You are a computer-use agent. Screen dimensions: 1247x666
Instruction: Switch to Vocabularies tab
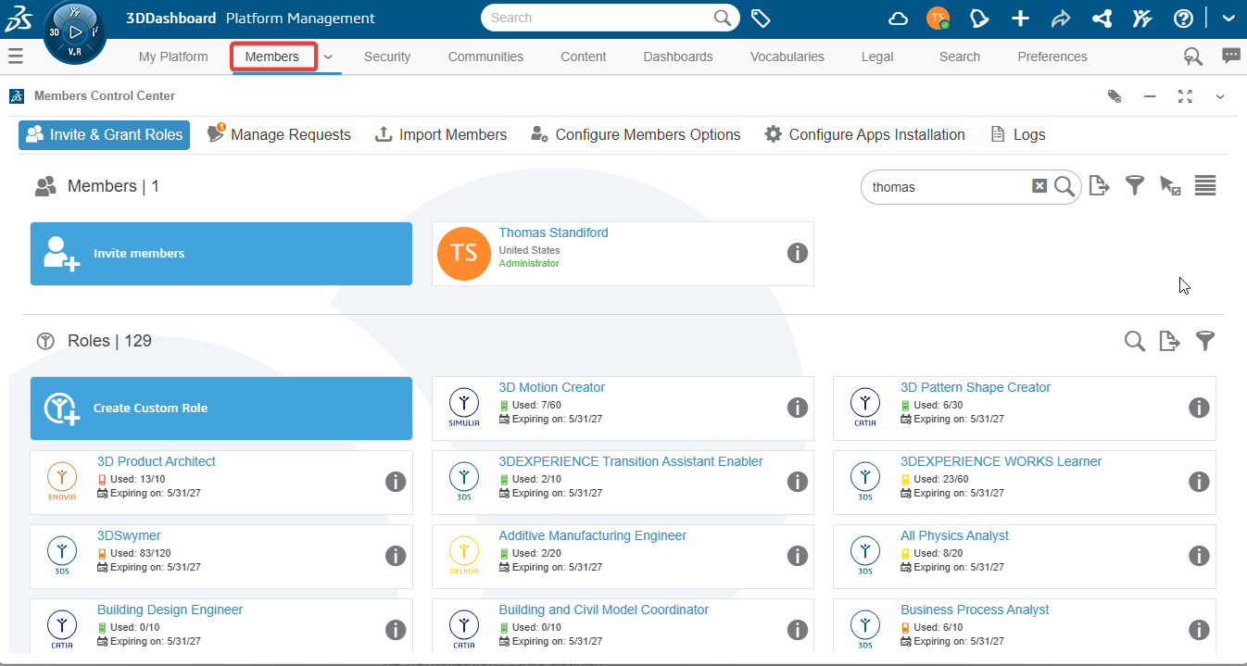coord(787,57)
